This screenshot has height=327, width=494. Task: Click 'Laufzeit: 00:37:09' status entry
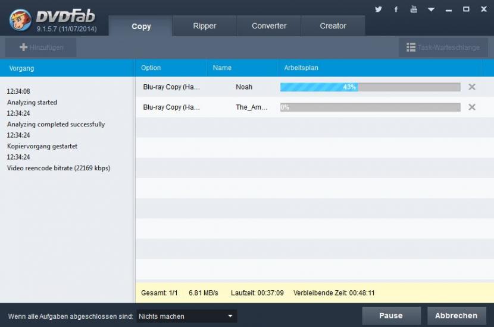pos(257,293)
